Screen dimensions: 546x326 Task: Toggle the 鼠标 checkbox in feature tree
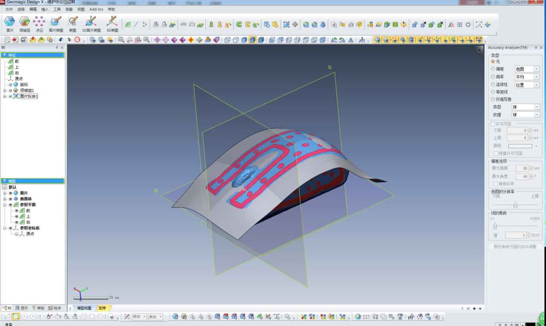(10, 85)
